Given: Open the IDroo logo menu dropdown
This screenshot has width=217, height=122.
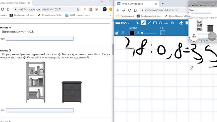Looking at the screenshot, I should 122,23.
